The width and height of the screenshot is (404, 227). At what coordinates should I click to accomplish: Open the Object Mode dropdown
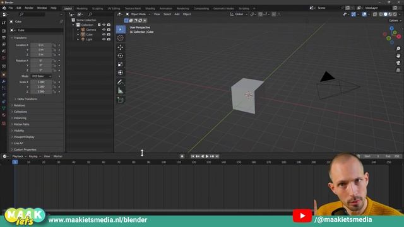coord(138,15)
